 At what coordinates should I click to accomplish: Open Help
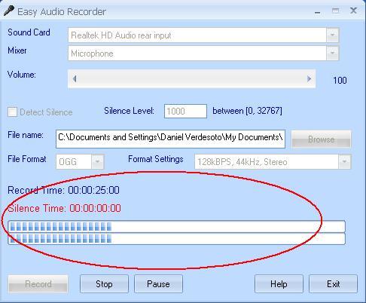279,284
